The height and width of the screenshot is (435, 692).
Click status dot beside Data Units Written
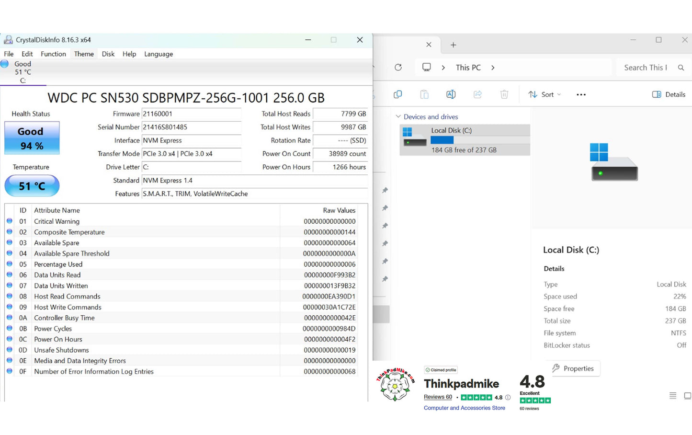(10, 286)
